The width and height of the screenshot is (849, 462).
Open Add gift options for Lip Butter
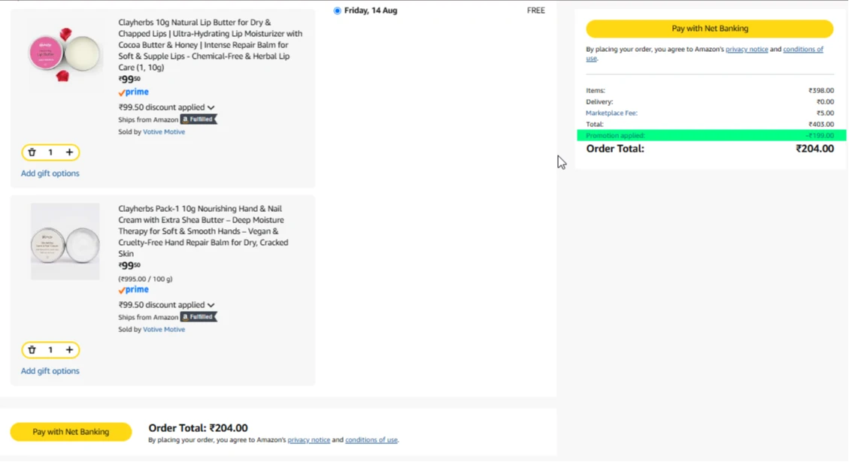(x=50, y=173)
